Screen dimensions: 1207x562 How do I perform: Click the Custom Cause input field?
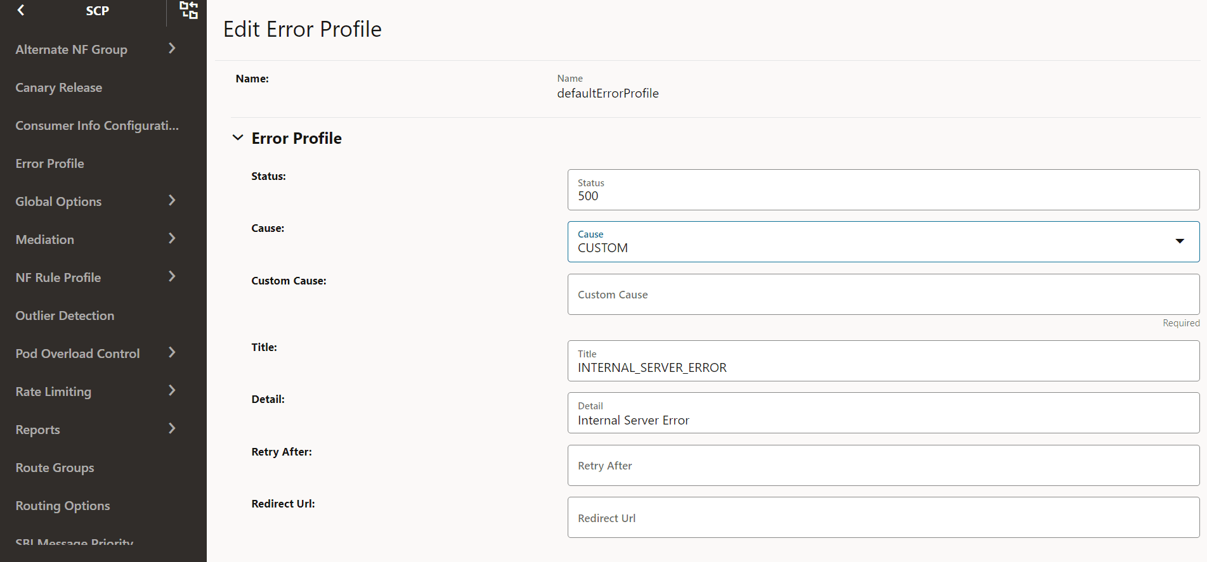point(883,295)
